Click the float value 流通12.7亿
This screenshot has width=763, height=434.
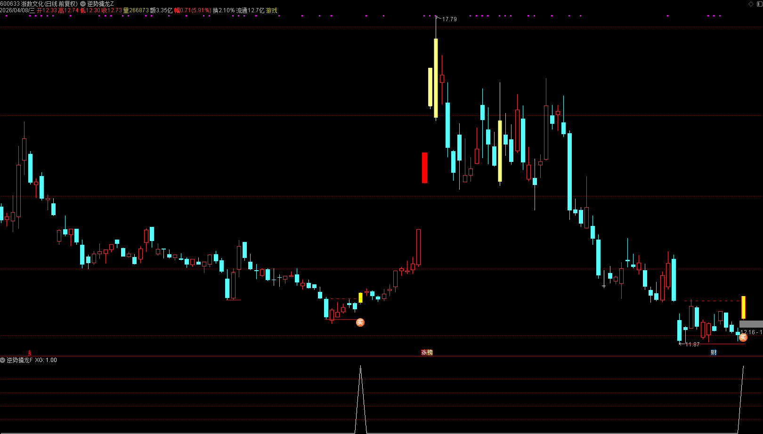click(250, 10)
